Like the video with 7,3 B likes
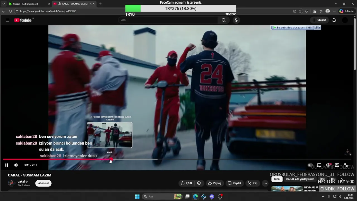 click(x=186, y=183)
